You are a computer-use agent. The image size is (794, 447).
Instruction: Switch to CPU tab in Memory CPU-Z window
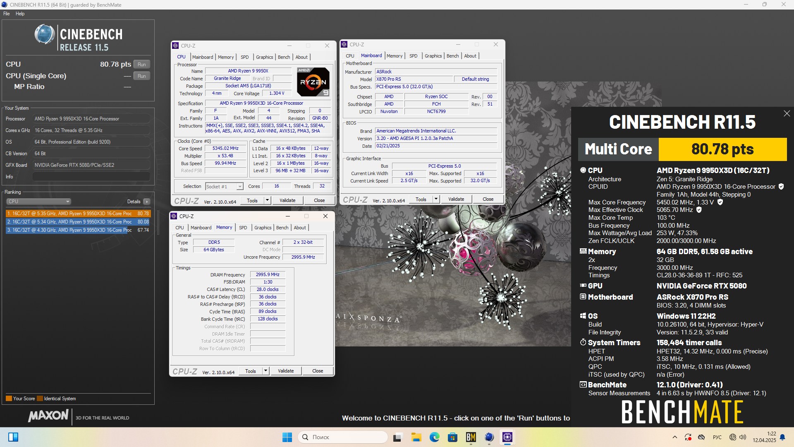pos(179,228)
